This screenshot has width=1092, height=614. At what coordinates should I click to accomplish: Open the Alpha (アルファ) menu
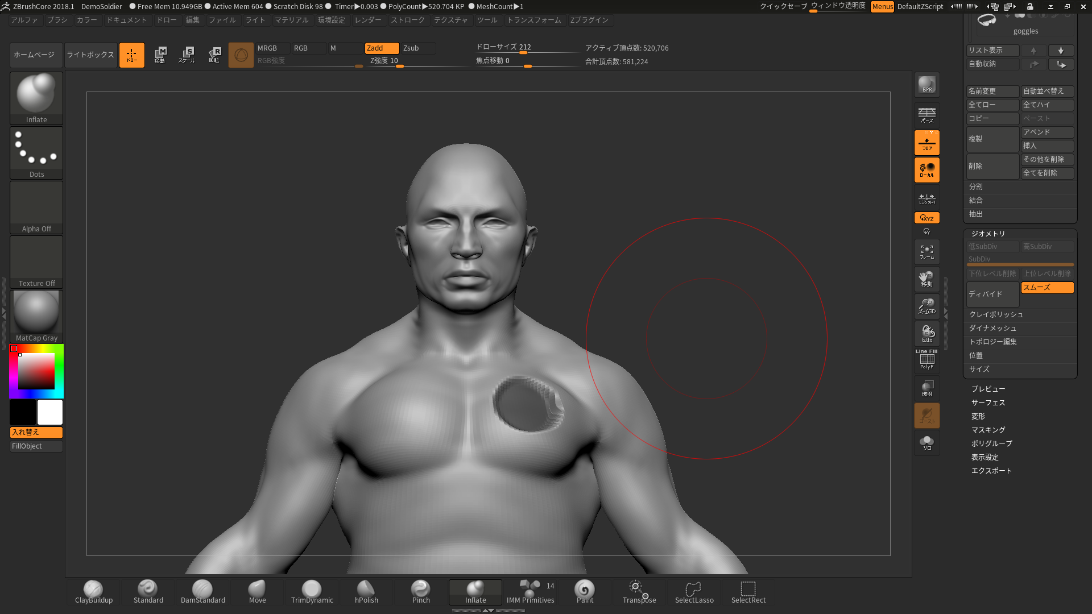pyautogui.click(x=24, y=20)
